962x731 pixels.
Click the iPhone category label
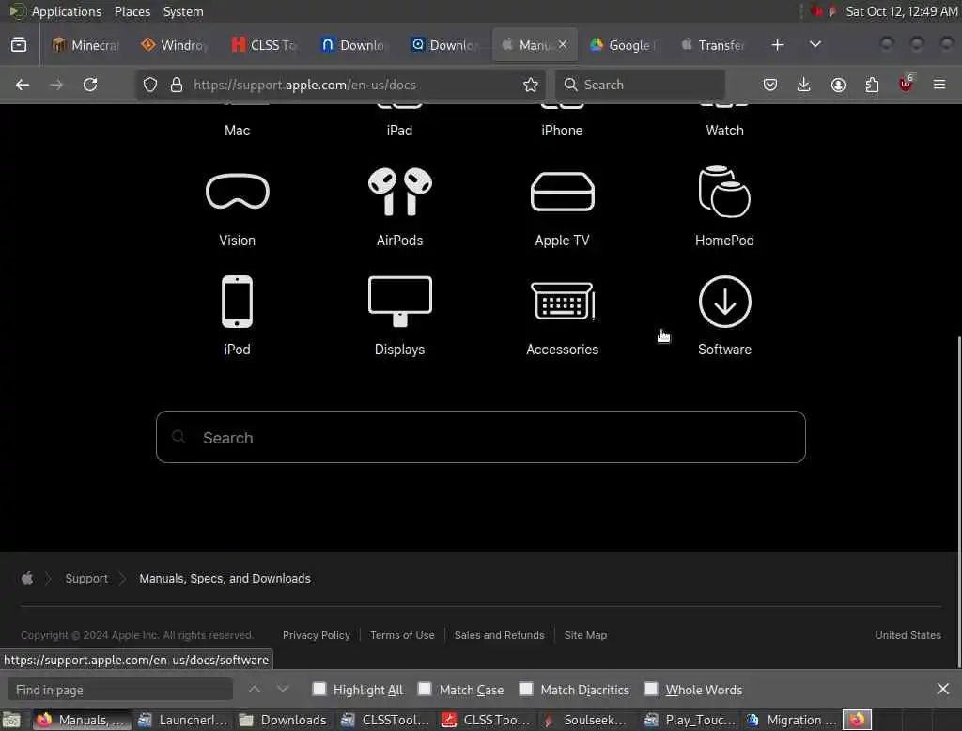click(x=562, y=130)
